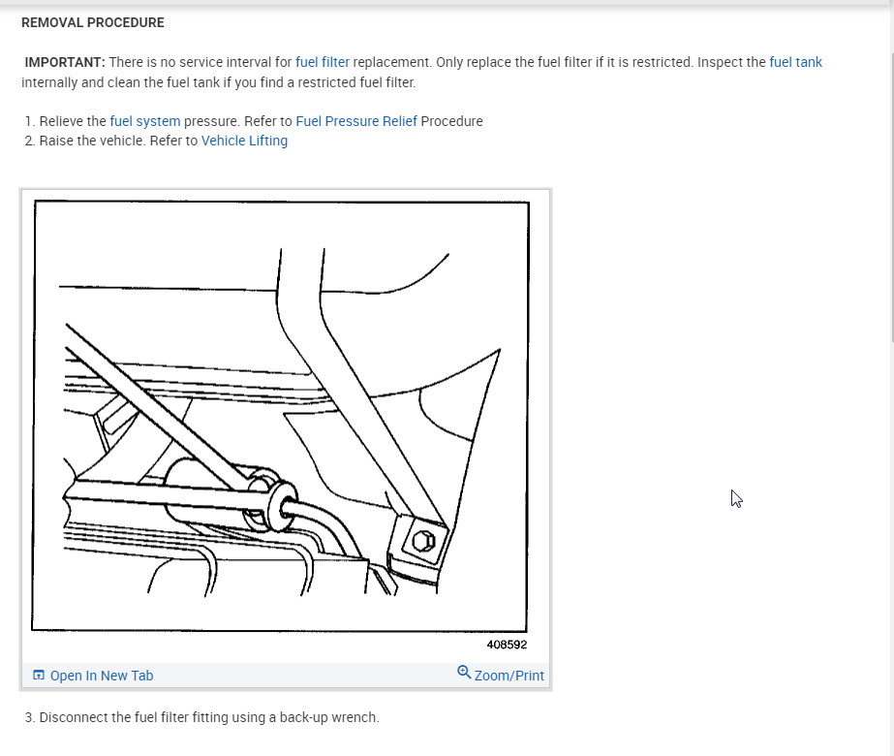The image size is (894, 756).
Task: Click the 'Raise the vehicle' step text
Action: click(x=91, y=141)
